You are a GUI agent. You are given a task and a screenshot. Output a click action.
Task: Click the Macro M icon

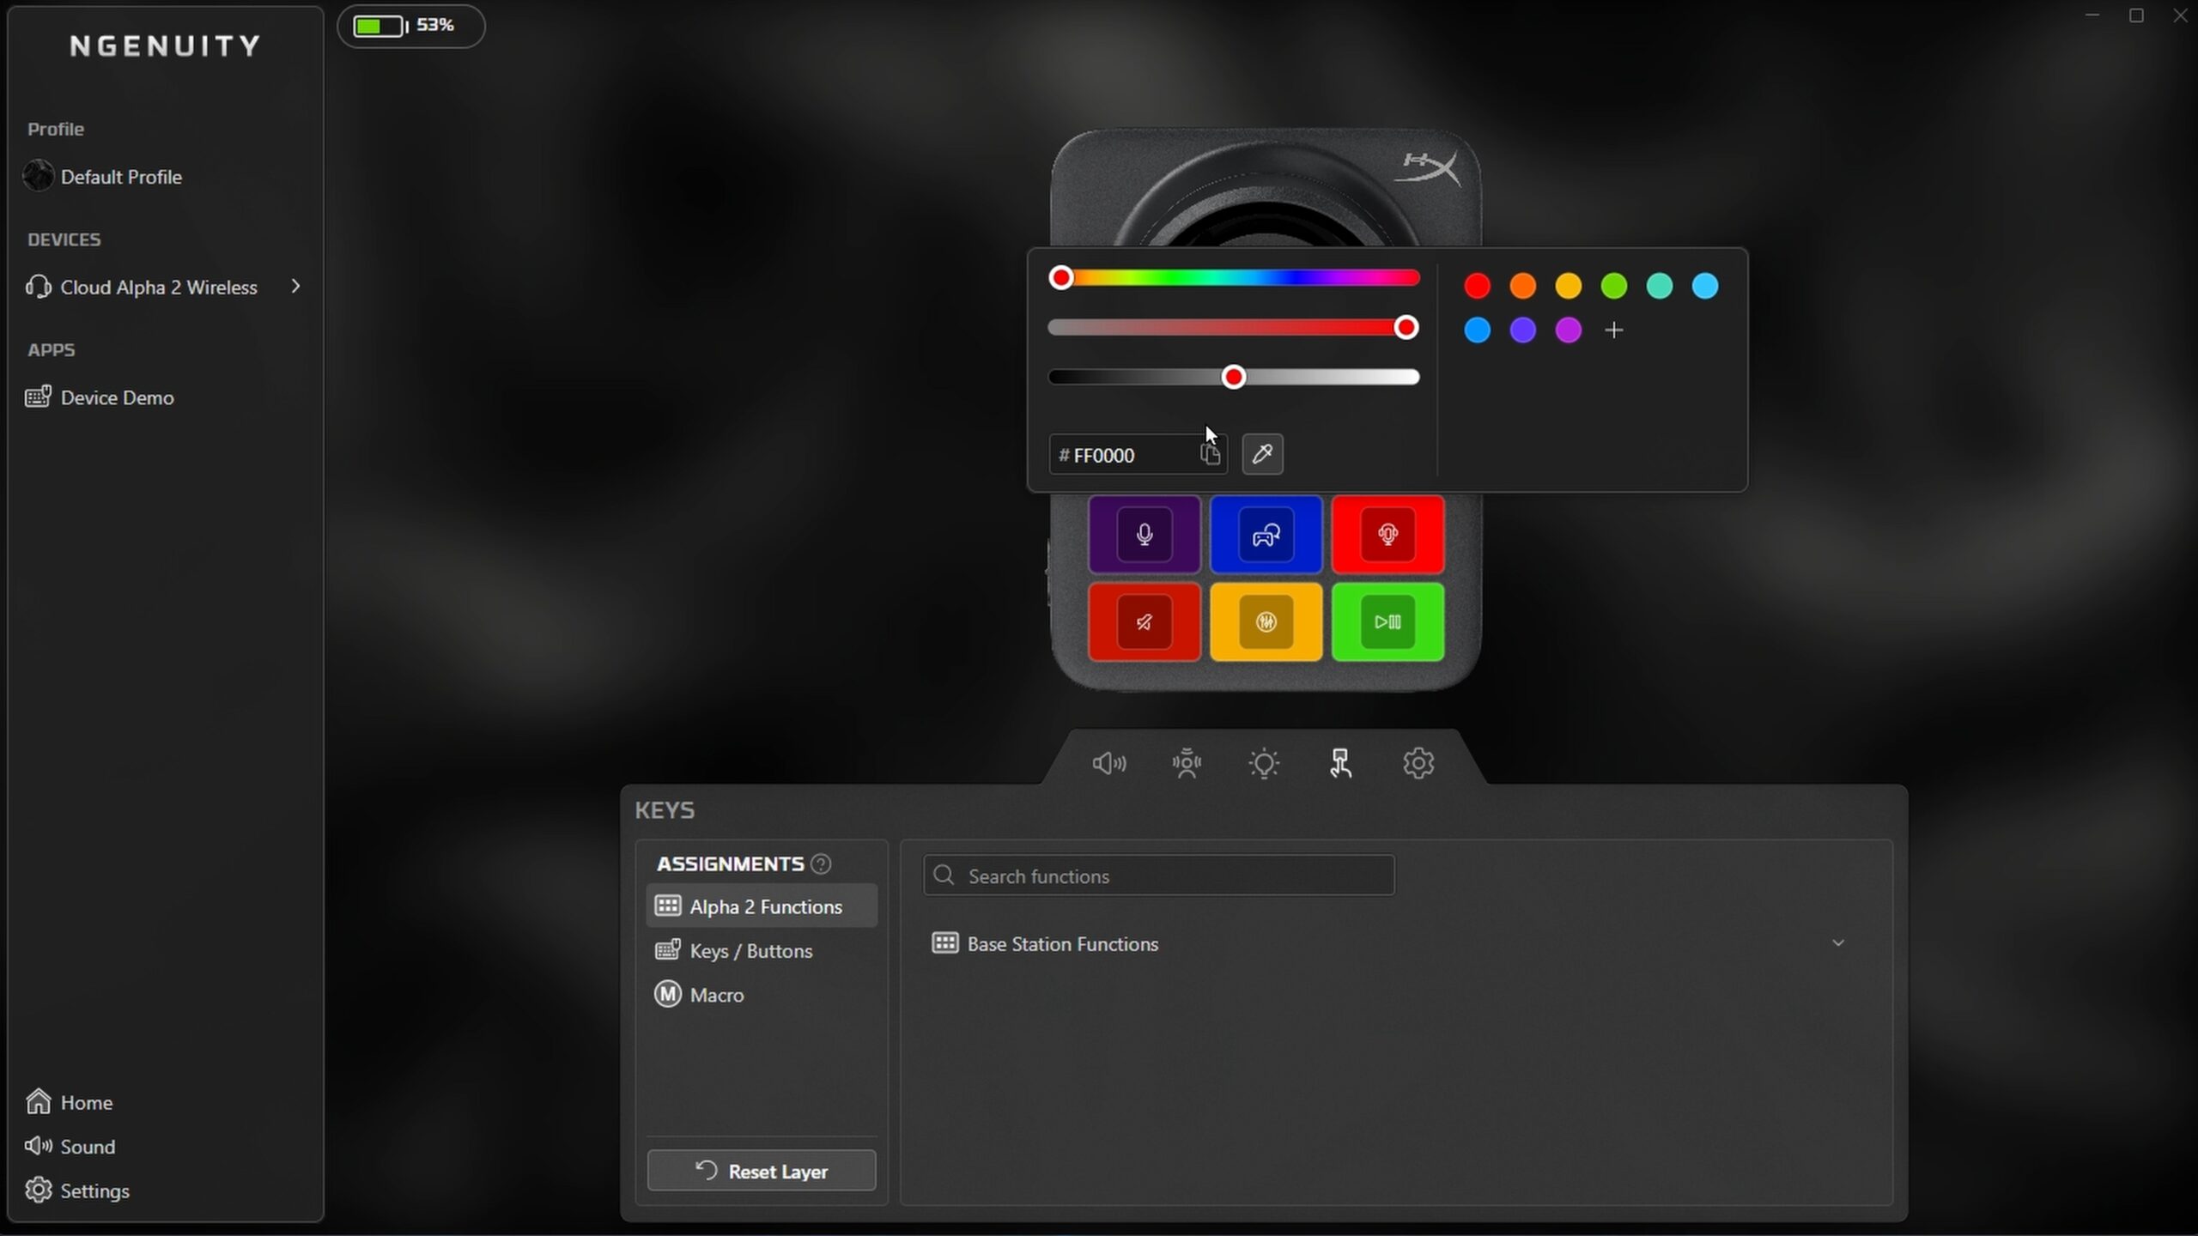click(667, 994)
